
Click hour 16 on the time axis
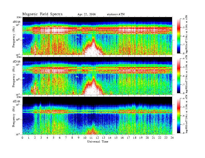click(x=122, y=138)
